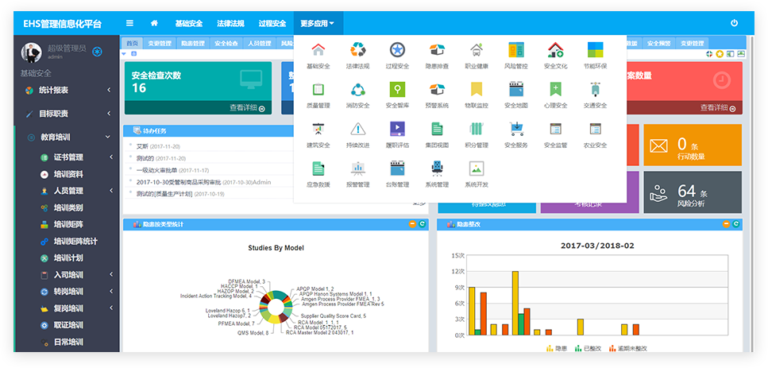The image size is (768, 368).
Task: Open the 风险分析 statistics tile
Action: click(692, 192)
